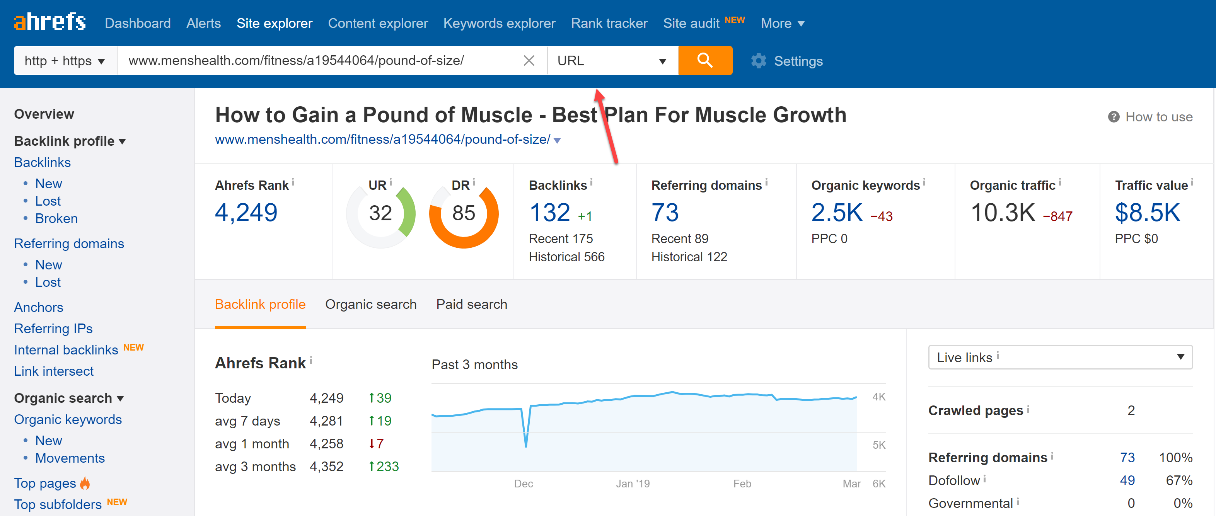This screenshot has width=1216, height=516.
Task: Open the protocol http + https dropdown
Action: click(65, 60)
